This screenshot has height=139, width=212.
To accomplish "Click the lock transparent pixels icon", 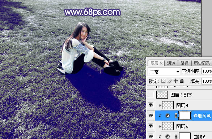I will coord(163,81).
